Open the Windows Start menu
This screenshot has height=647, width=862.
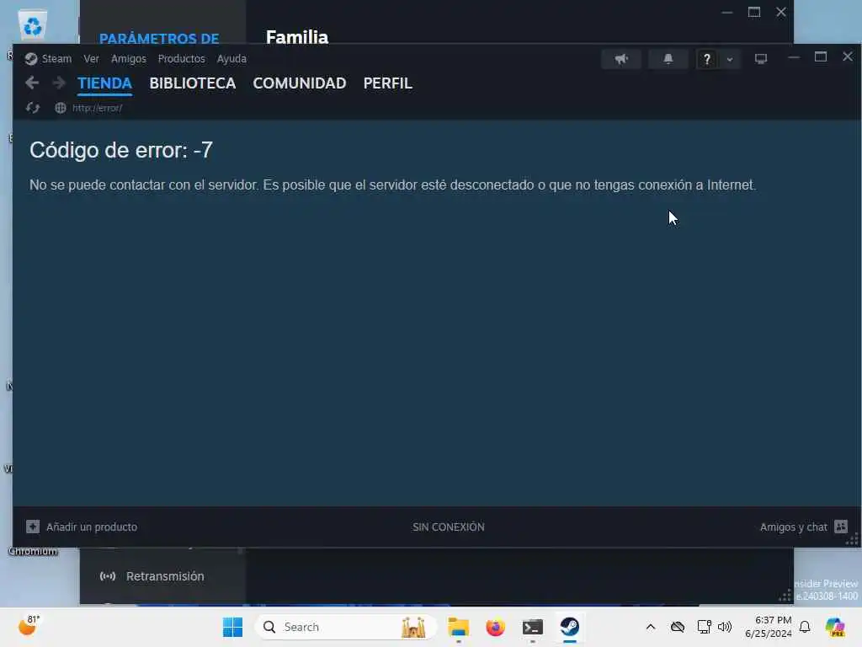coord(232,627)
